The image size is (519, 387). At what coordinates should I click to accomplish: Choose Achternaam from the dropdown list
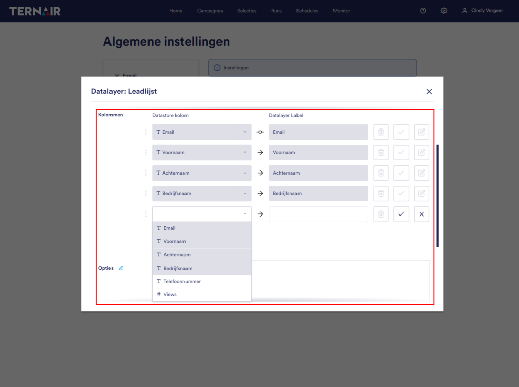point(202,255)
